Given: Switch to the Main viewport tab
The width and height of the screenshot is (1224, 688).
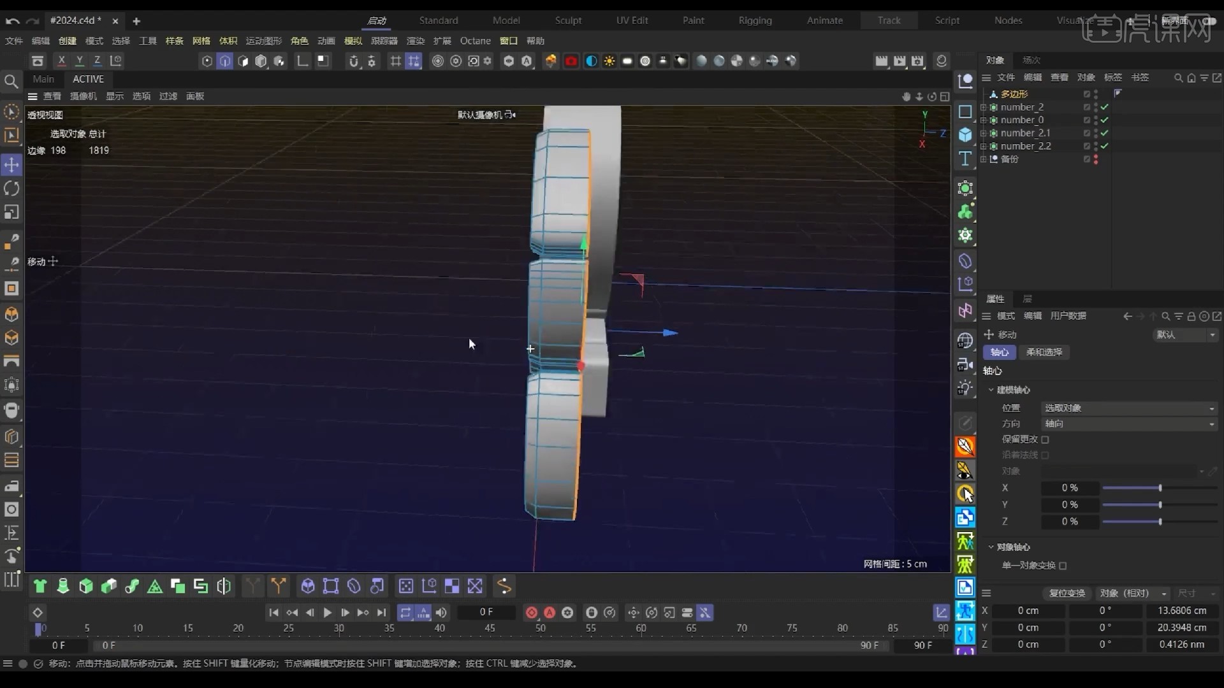Looking at the screenshot, I should (43, 79).
